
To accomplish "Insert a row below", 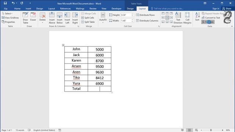I will coord(59,18).
